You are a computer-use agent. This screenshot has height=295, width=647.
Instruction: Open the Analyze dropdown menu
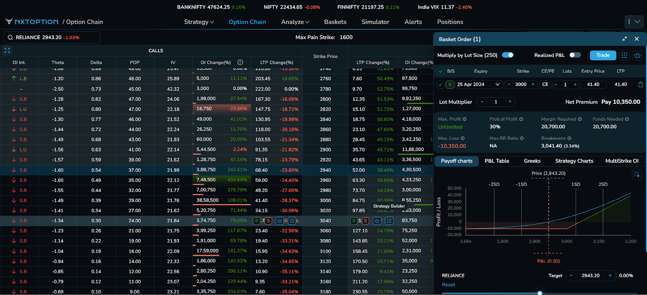(x=295, y=22)
